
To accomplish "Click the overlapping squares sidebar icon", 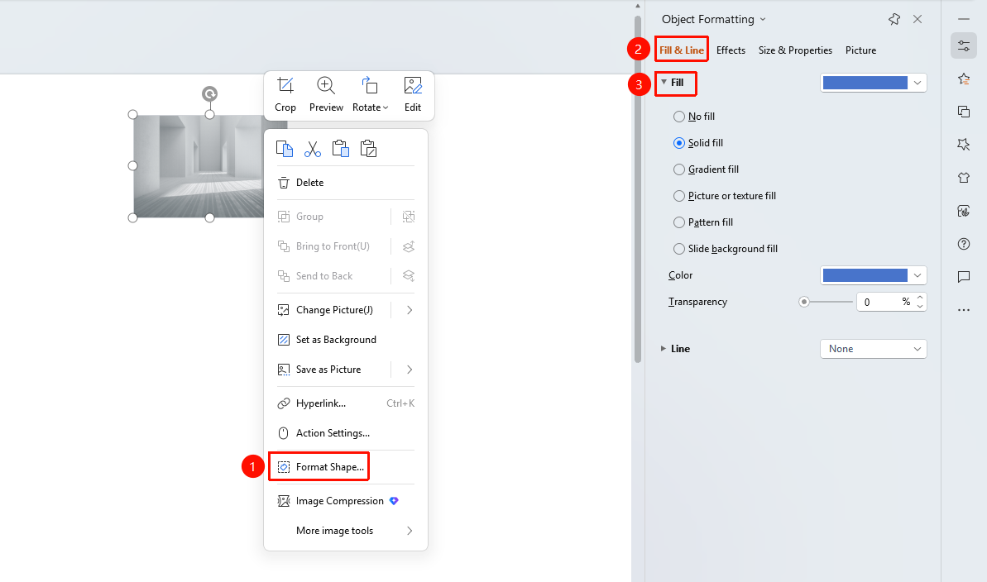I will 964,112.
